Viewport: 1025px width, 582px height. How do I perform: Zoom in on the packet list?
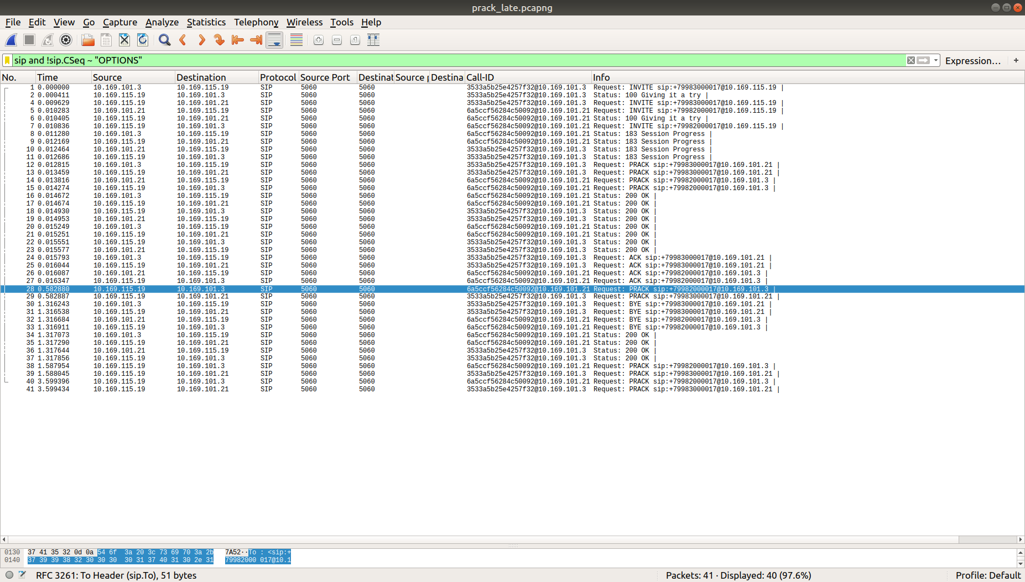point(318,40)
